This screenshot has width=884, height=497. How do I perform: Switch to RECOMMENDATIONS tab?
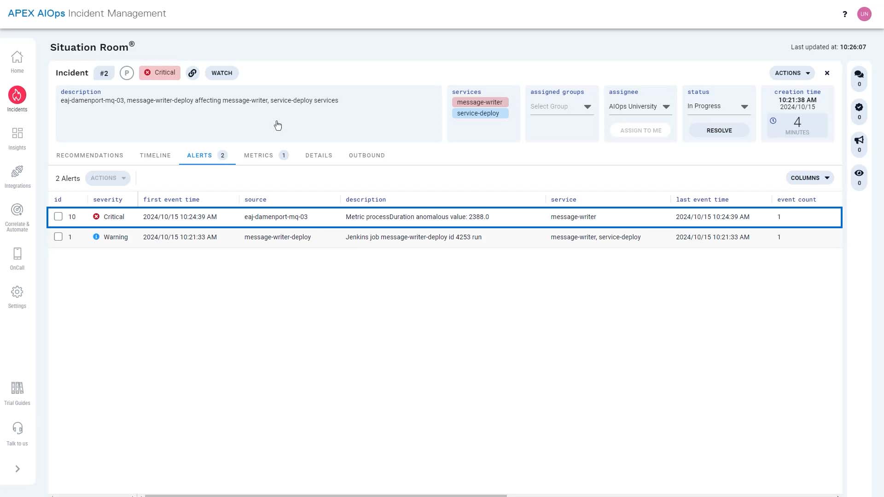tap(89, 155)
